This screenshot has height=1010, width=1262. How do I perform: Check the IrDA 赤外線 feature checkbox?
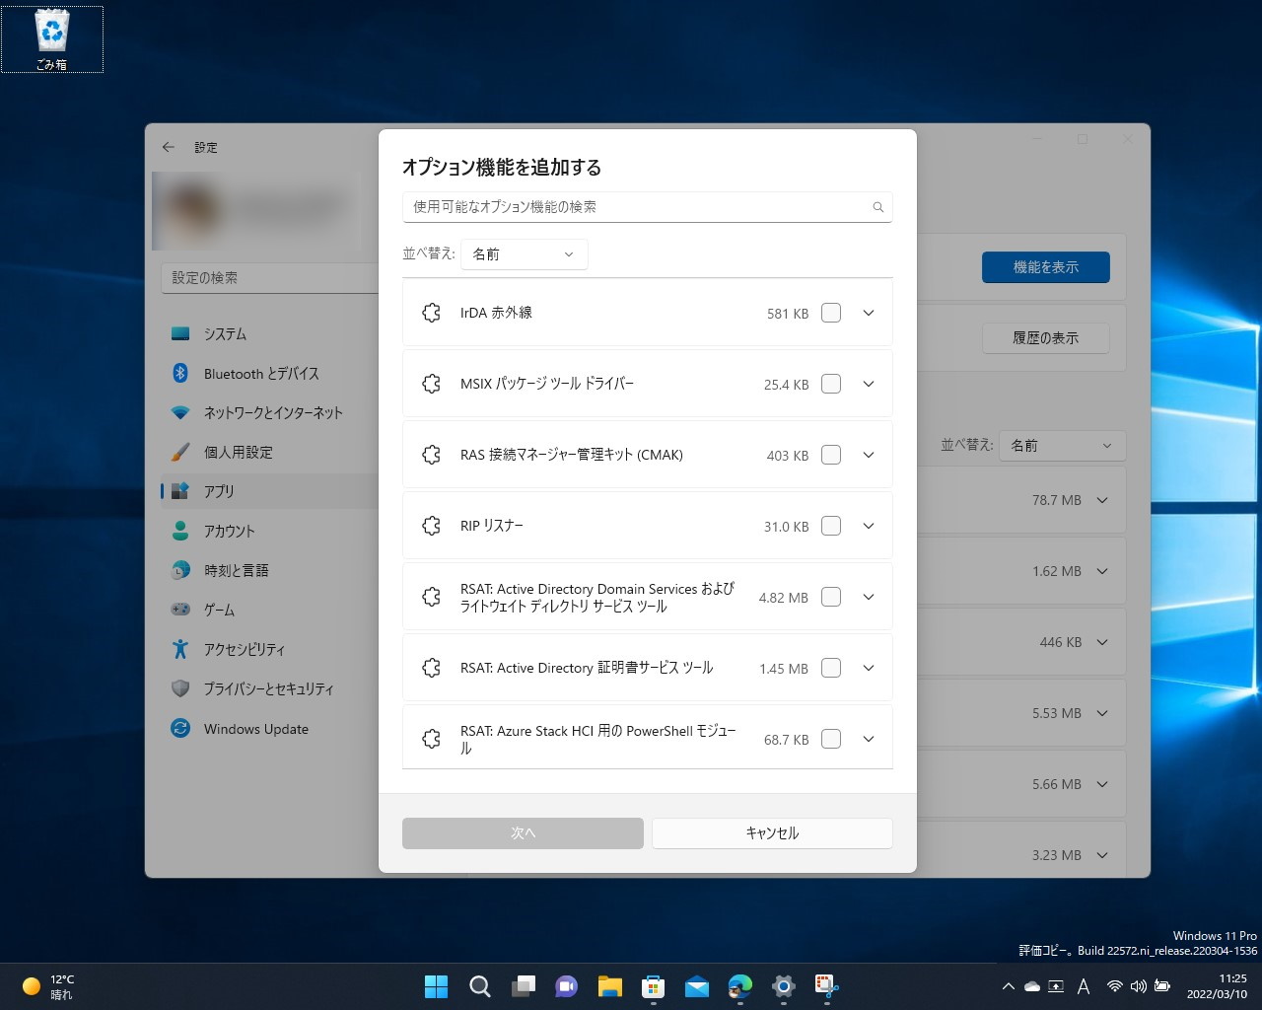[x=830, y=312]
